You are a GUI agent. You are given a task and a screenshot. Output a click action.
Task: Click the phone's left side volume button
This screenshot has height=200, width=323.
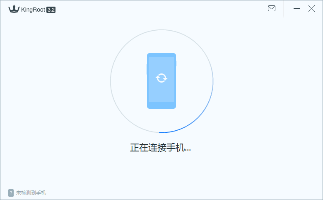(147, 69)
